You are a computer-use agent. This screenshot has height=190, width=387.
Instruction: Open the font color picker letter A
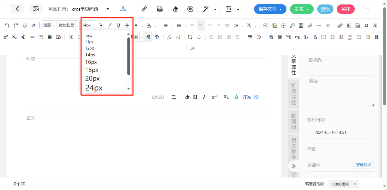[136, 25]
